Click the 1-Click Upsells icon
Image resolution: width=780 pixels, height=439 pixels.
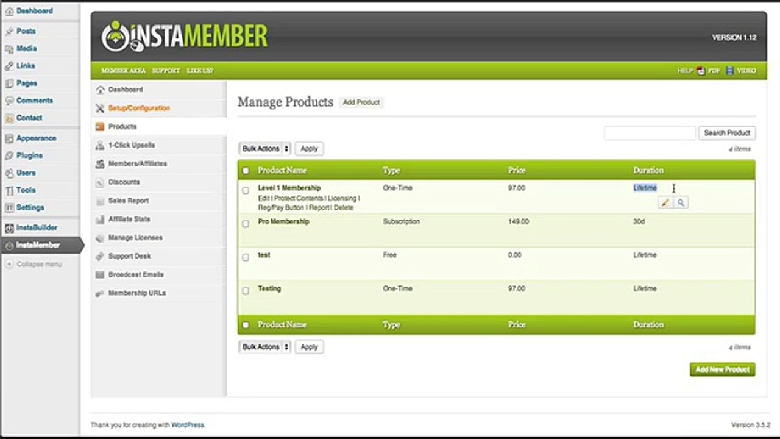pos(100,145)
